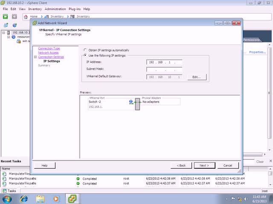This screenshot has width=273, height=204.
Task: Click the Name column header in tasks
Action: tap(16, 169)
